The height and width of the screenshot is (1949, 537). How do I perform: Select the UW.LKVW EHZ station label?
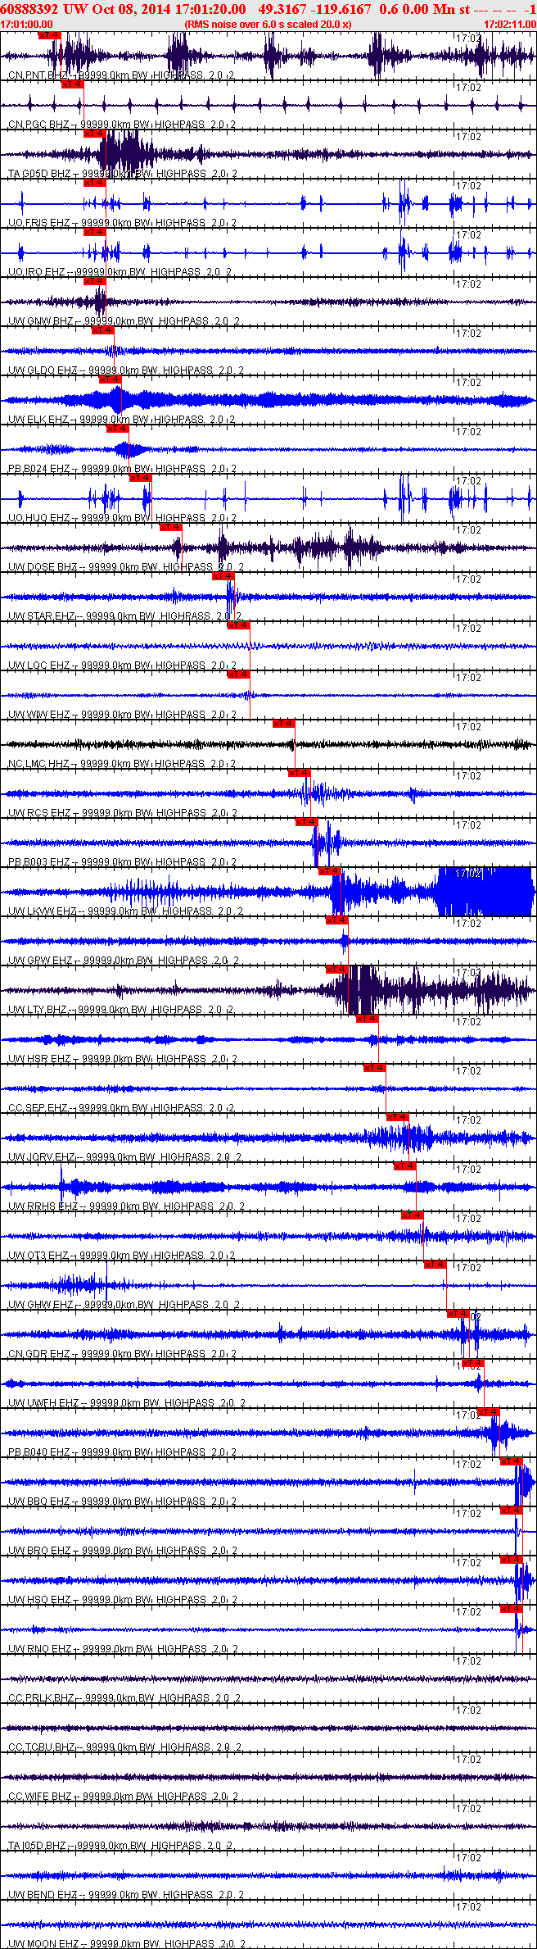[x=43, y=911]
